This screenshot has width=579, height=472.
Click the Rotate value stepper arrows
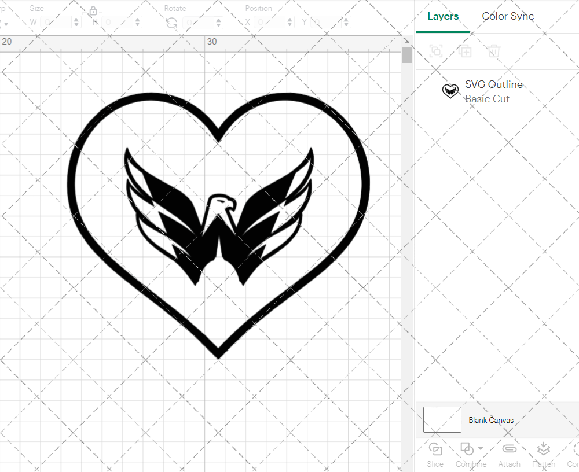point(218,21)
